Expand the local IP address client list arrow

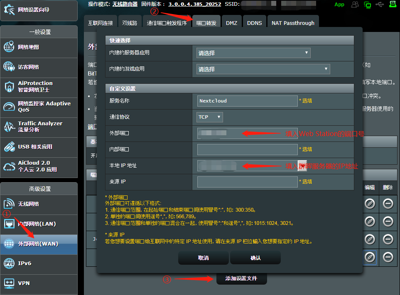click(302, 166)
